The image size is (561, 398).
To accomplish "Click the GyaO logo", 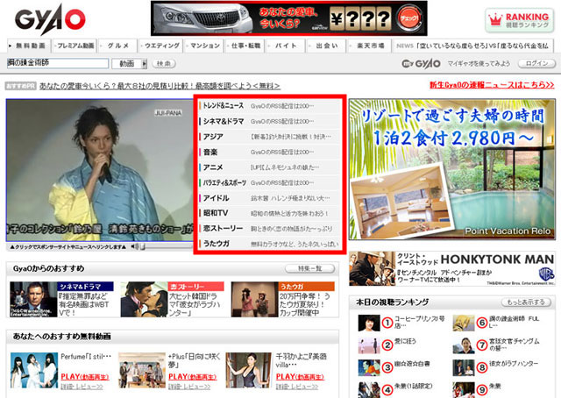I will 50,19.
